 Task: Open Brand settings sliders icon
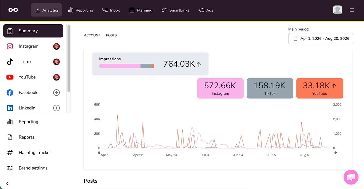click(x=10, y=168)
